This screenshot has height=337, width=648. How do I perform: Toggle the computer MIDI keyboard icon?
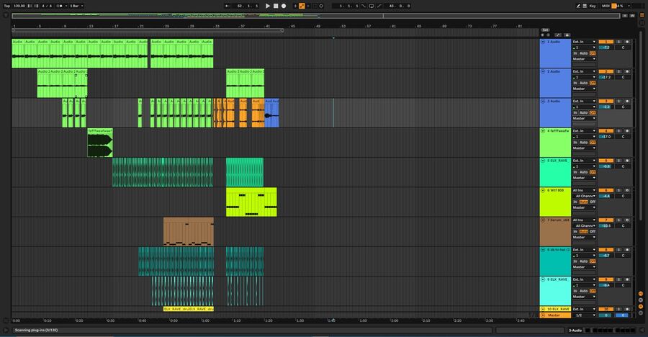585,6
